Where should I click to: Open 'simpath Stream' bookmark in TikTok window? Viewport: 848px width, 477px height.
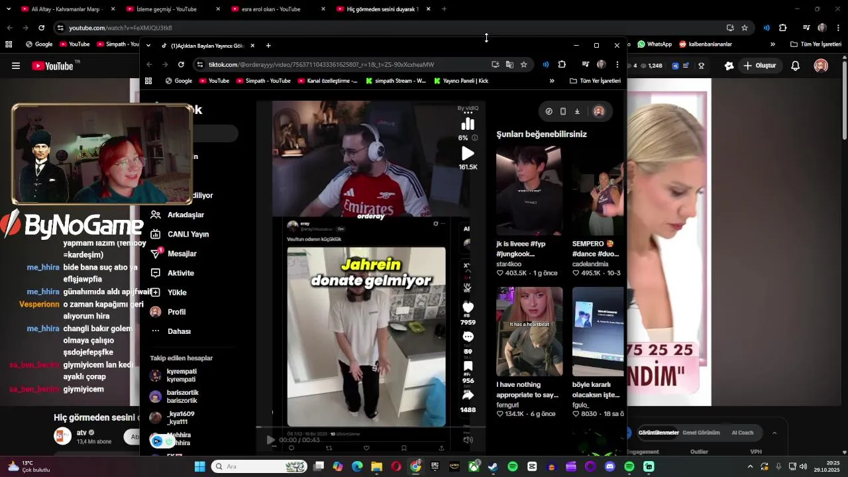click(396, 81)
